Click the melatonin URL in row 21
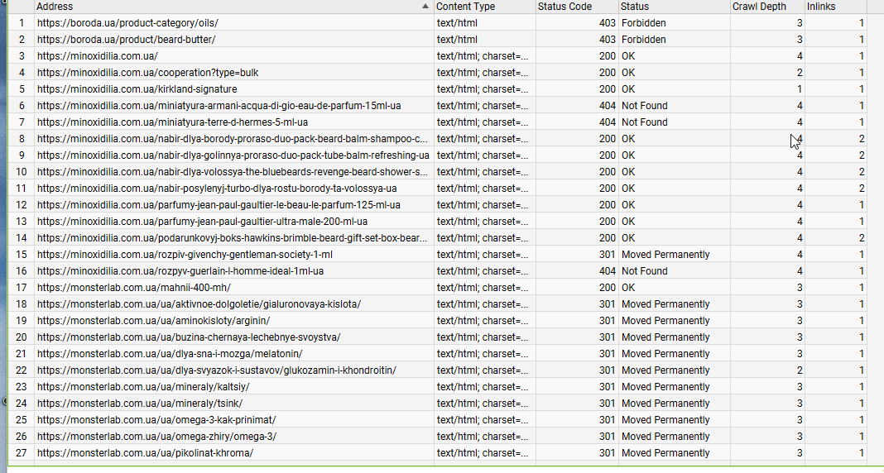The width and height of the screenshot is (884, 473). point(170,354)
